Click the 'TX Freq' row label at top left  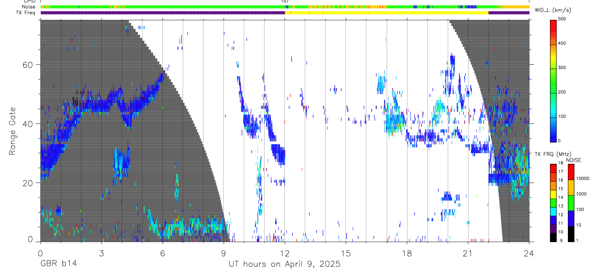26,13
